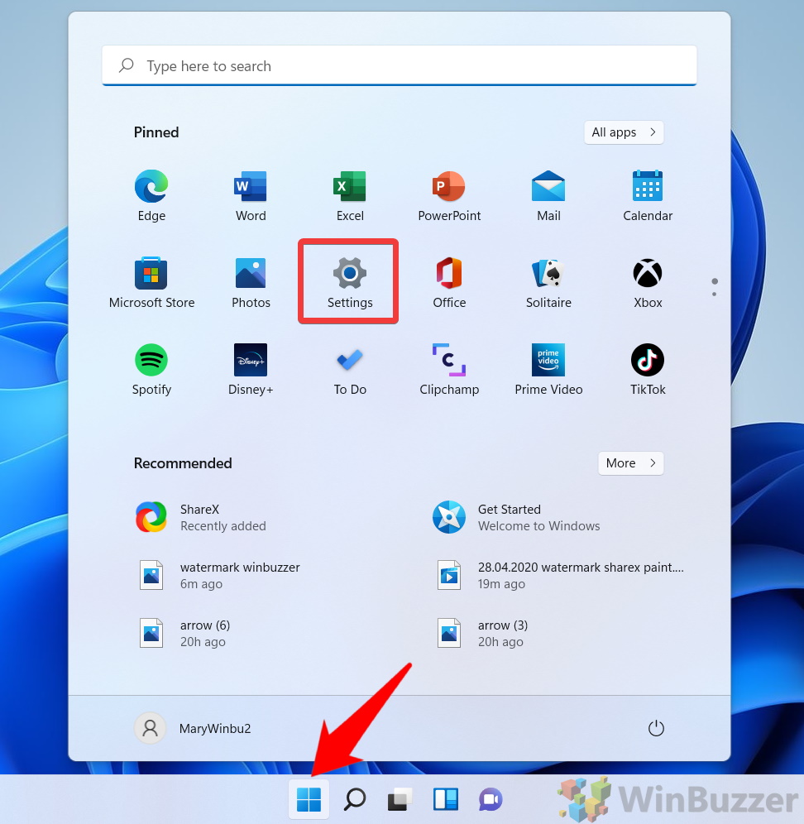Go to next pinned apps page dot
The image size is (804, 824).
[x=714, y=295]
